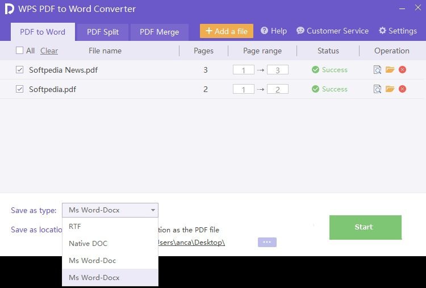Remove Softpedia News.pdf from the list
426x288 pixels.
pos(402,70)
